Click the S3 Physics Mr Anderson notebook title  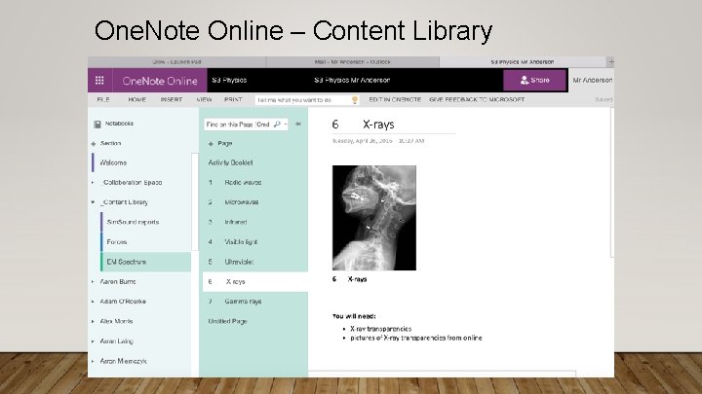(352, 81)
